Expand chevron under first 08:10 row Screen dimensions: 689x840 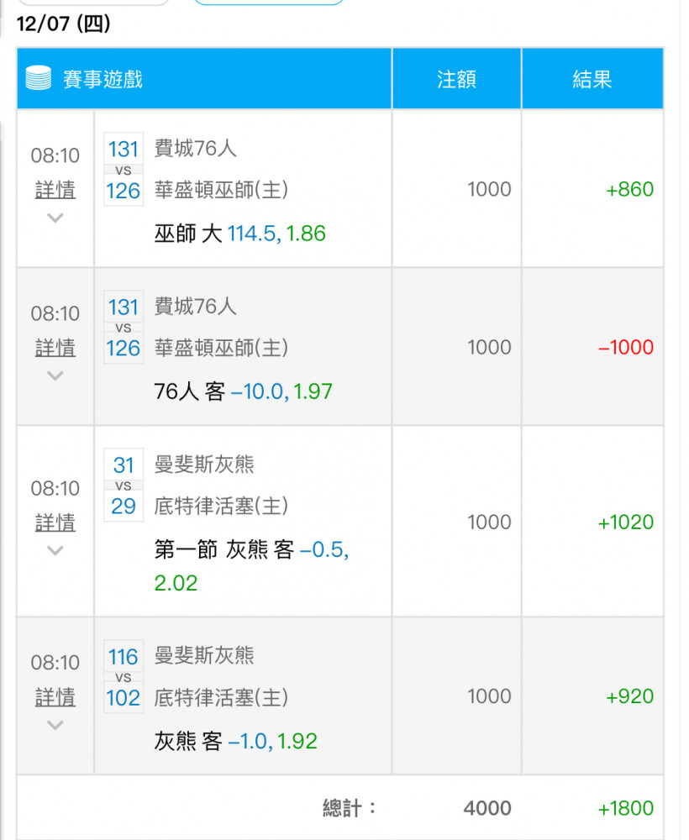tap(55, 218)
